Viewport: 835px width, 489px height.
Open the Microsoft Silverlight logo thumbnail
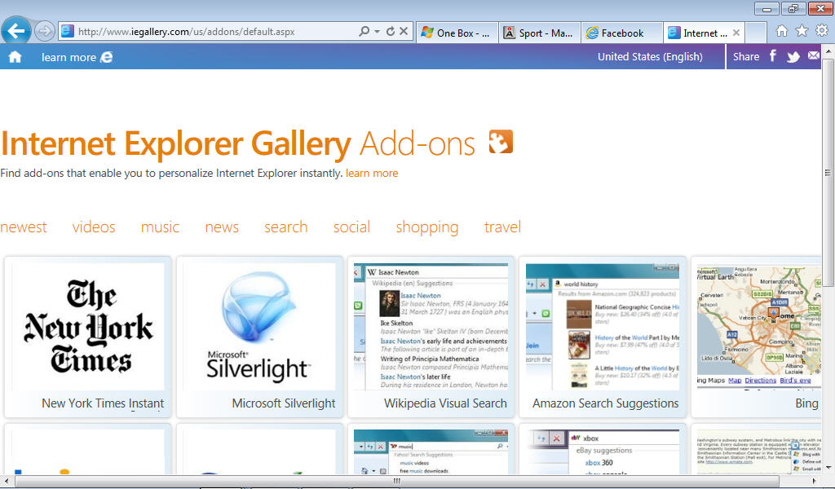pos(259,326)
